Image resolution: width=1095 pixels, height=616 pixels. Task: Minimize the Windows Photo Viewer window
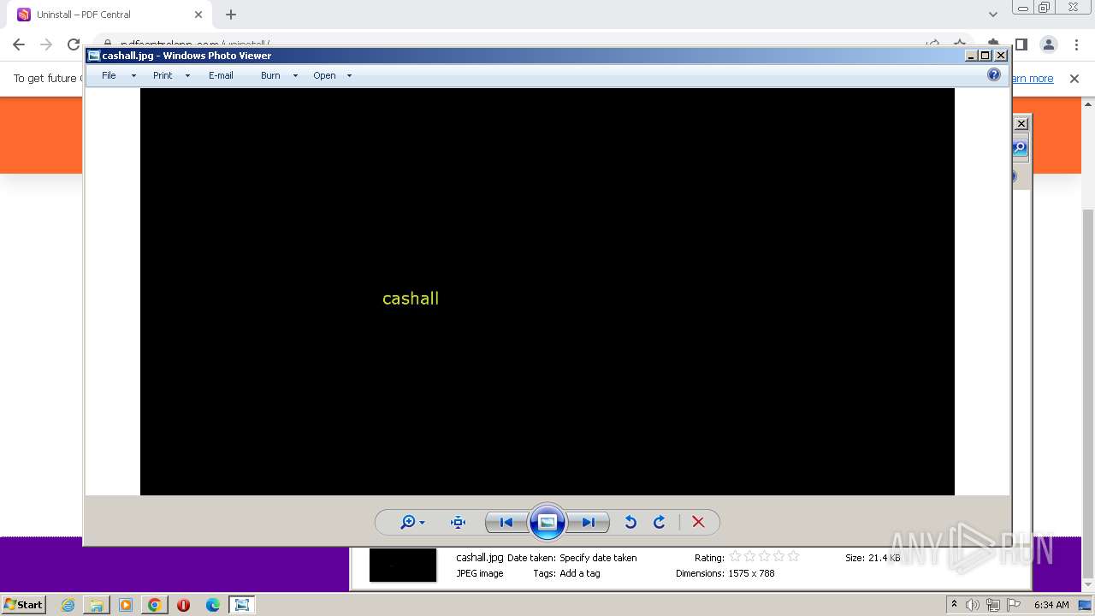pyautogui.click(x=971, y=56)
